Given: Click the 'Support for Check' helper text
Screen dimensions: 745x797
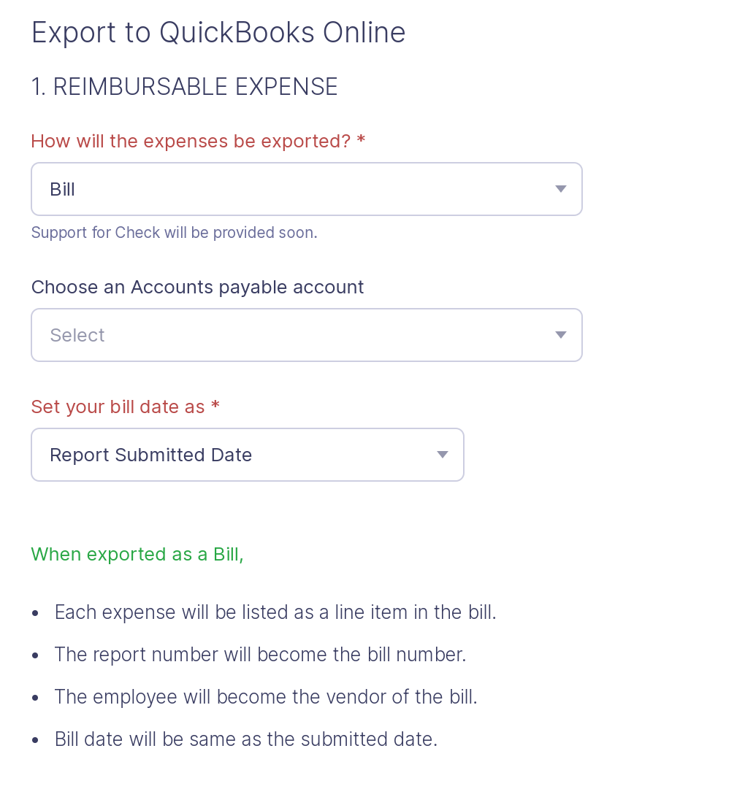Looking at the screenshot, I should [174, 232].
